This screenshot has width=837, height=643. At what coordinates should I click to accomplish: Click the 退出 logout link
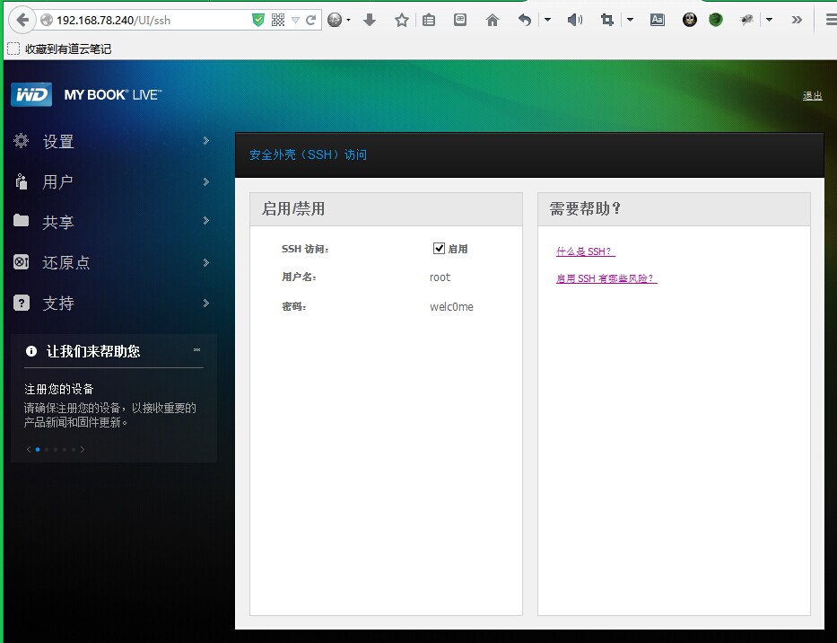tap(813, 96)
